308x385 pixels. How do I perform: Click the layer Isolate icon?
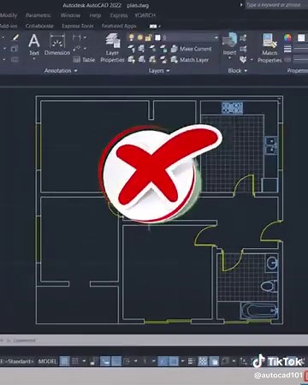[x=142, y=49]
